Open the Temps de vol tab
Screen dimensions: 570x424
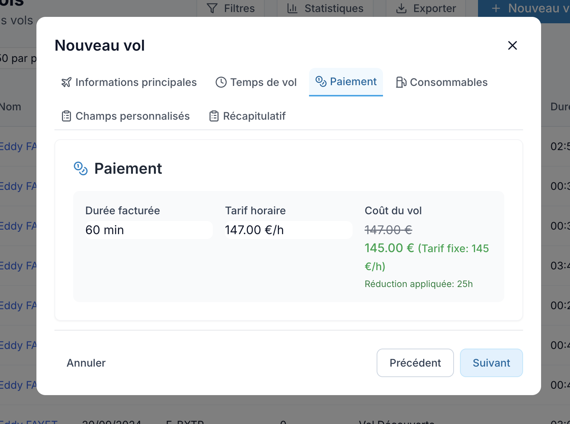(263, 82)
